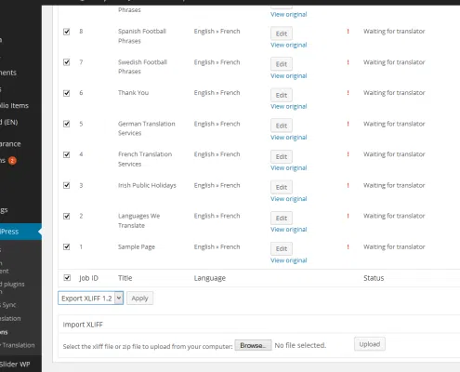This screenshot has height=372, width=460.
Task: Click the red alert icon for German Translation Services
Action: [348, 124]
